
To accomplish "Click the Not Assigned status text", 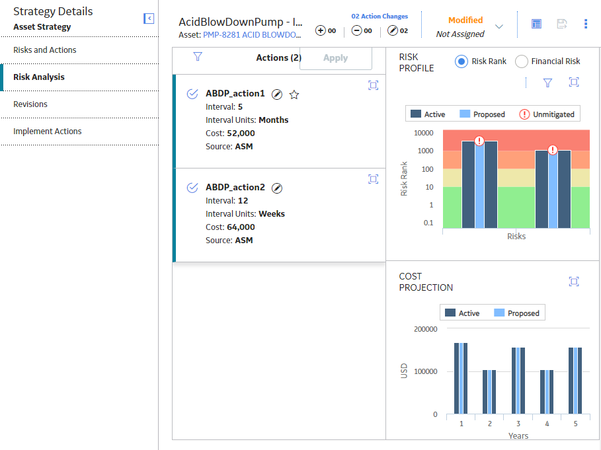I will tap(460, 34).
